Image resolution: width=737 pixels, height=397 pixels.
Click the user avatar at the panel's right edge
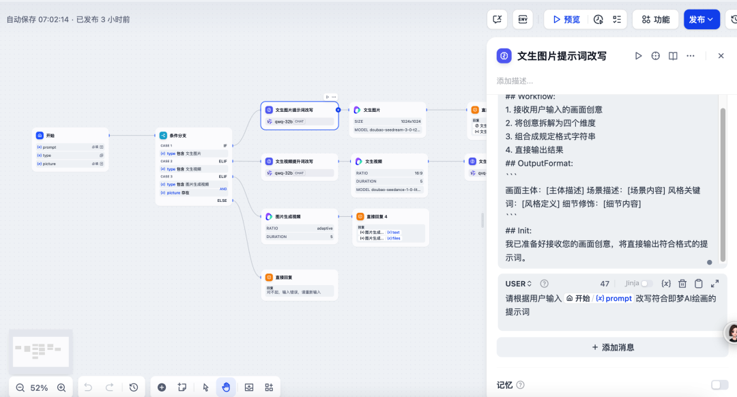[x=732, y=333]
